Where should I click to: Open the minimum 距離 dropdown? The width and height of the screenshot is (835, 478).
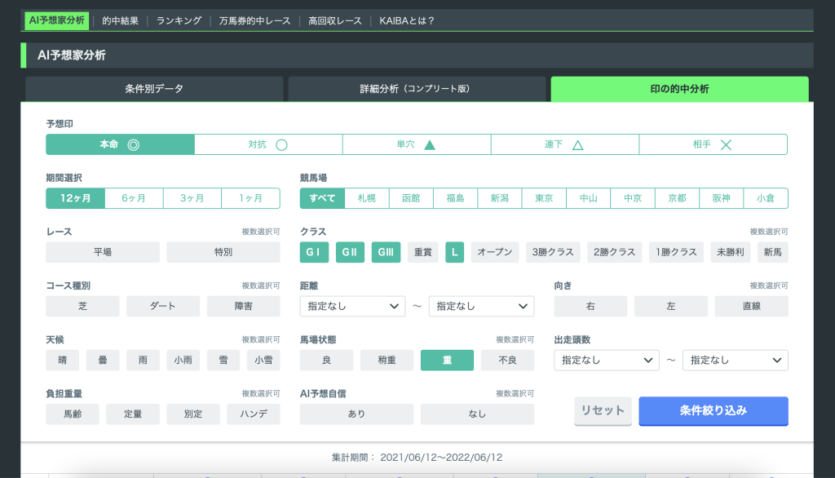352,307
